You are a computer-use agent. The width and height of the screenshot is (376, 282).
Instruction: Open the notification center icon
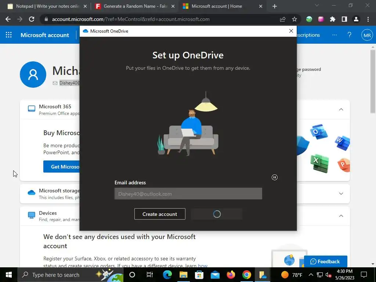pos(364,275)
